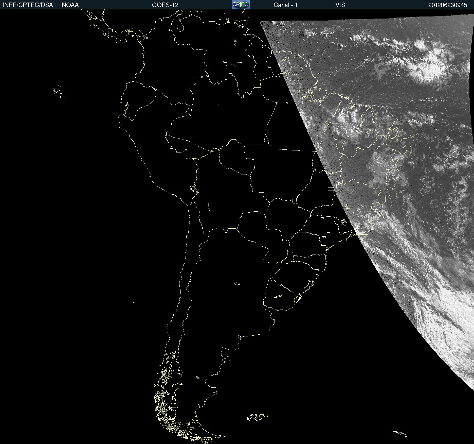Select the 201206230945 timestamp
Image resolution: width=474 pixels, height=444 pixels.
pyautogui.click(x=448, y=5)
